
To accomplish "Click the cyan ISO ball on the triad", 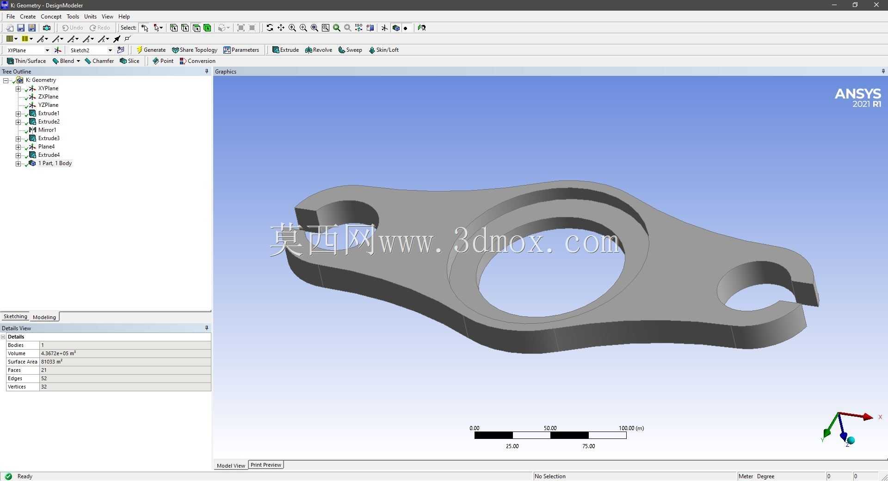I will click(851, 440).
